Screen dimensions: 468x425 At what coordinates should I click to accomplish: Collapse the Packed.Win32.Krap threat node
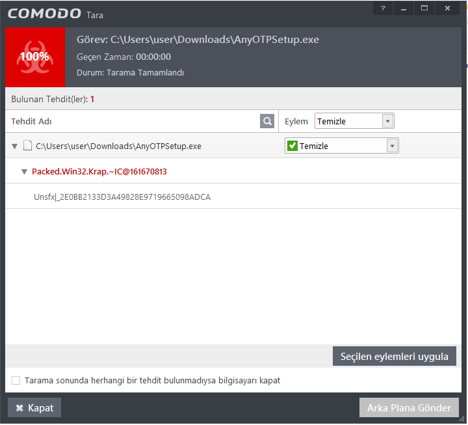25,172
